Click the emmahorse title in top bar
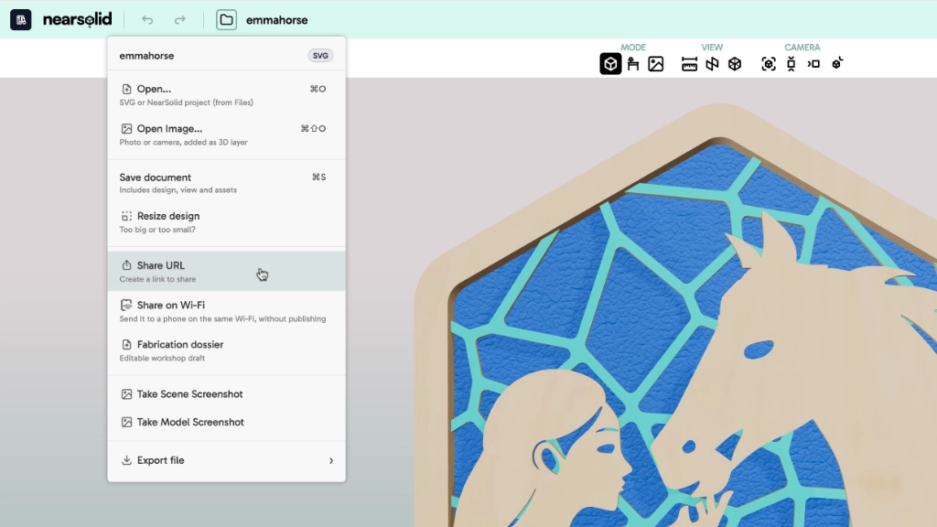 (276, 20)
